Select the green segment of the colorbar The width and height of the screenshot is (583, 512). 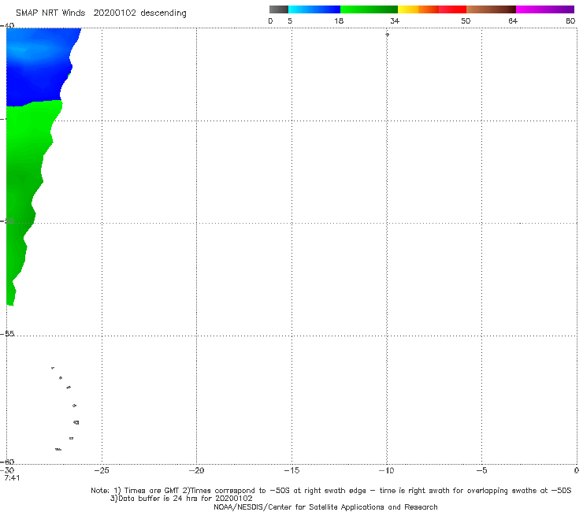coord(369,9)
